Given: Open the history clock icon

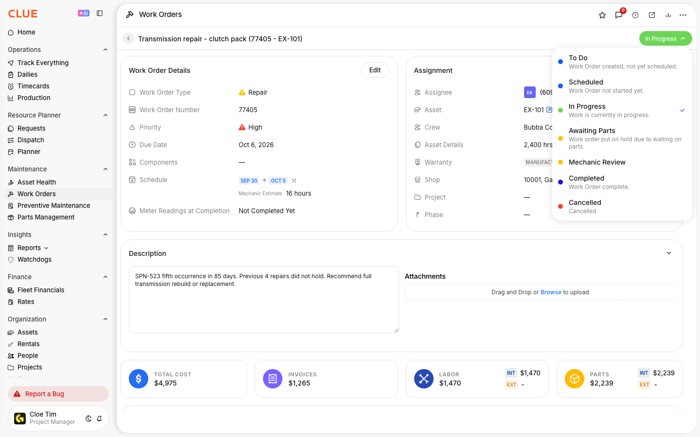Looking at the screenshot, I should click(x=635, y=15).
